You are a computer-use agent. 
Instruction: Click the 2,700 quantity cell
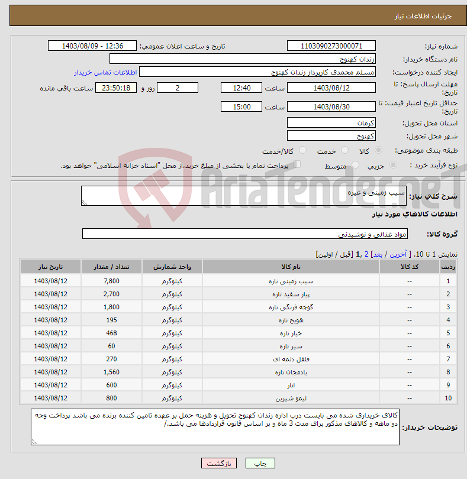coord(111,294)
